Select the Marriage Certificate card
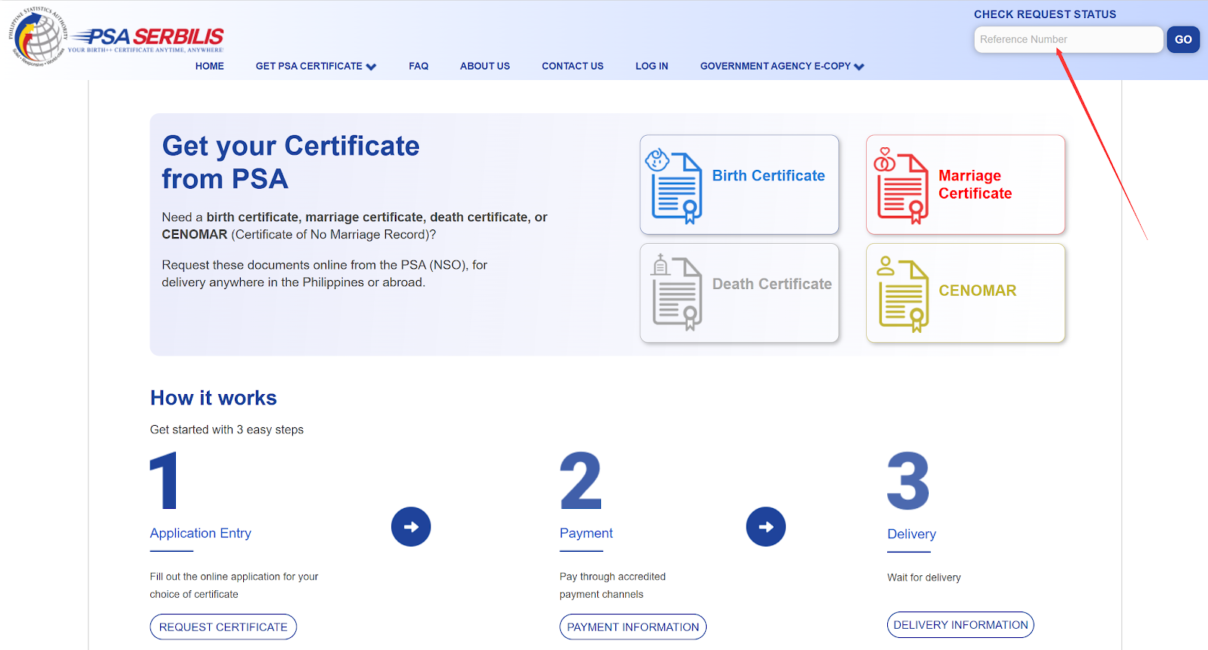This screenshot has height=650, width=1208. [966, 184]
